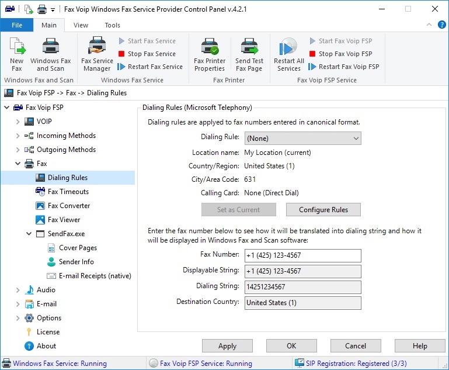The image size is (449, 370).
Task: Click into the Fax Number field
Action: [x=302, y=255]
